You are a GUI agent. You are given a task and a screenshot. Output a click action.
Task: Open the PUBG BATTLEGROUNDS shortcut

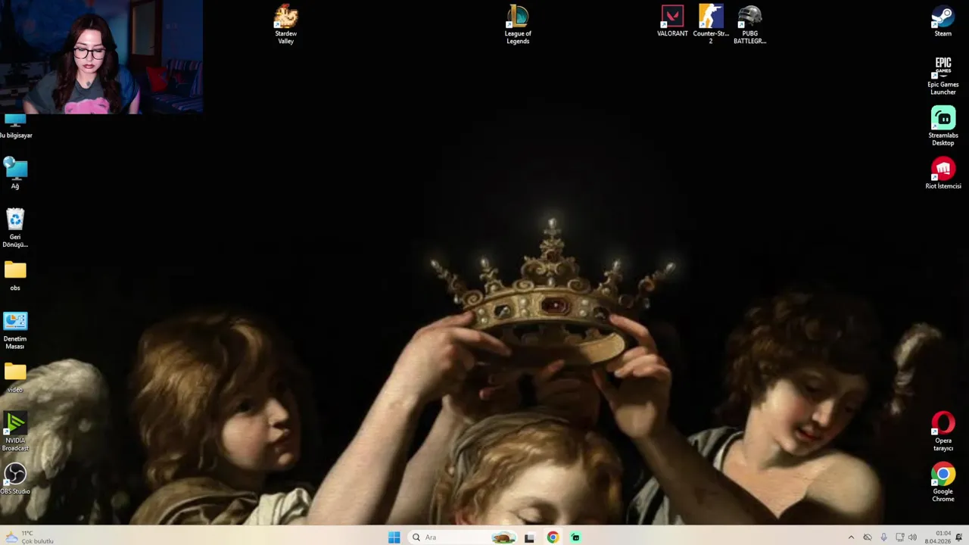749,24
